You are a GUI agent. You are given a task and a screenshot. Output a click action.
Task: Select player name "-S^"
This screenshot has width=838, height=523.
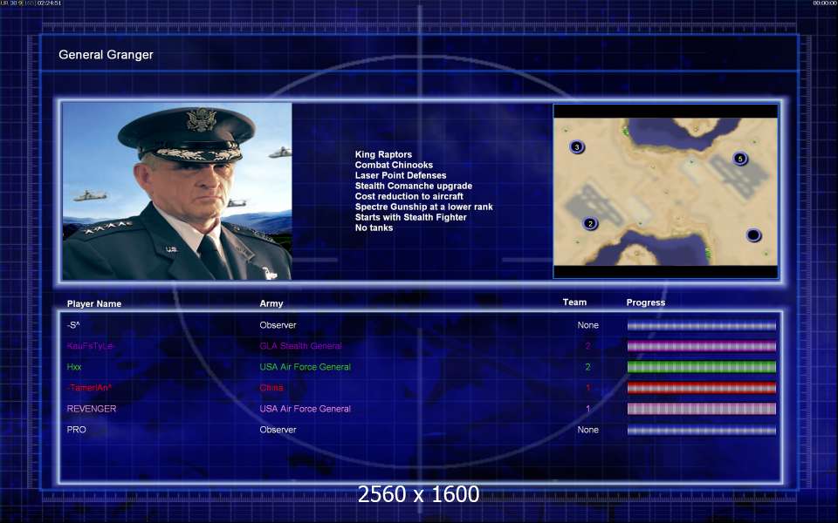pos(73,325)
